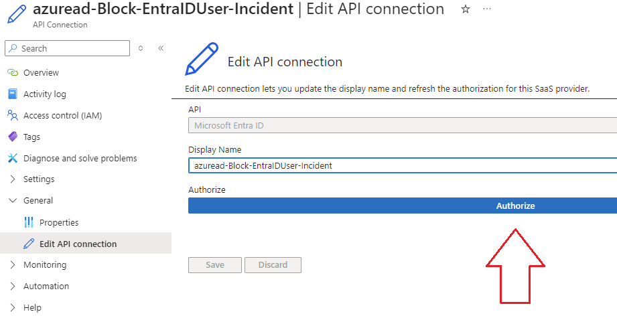This screenshot has width=617, height=322.
Task: Select Edit API connection menu item
Action: click(x=78, y=244)
